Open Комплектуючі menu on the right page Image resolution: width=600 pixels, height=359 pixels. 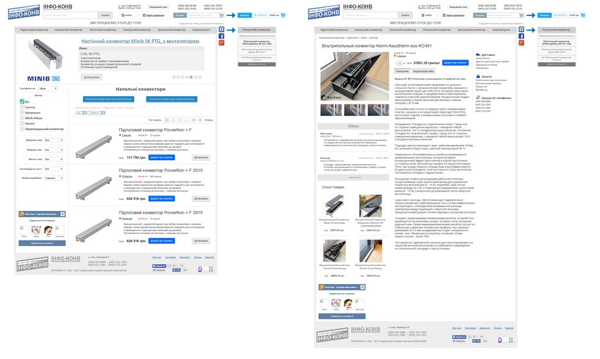point(501,29)
